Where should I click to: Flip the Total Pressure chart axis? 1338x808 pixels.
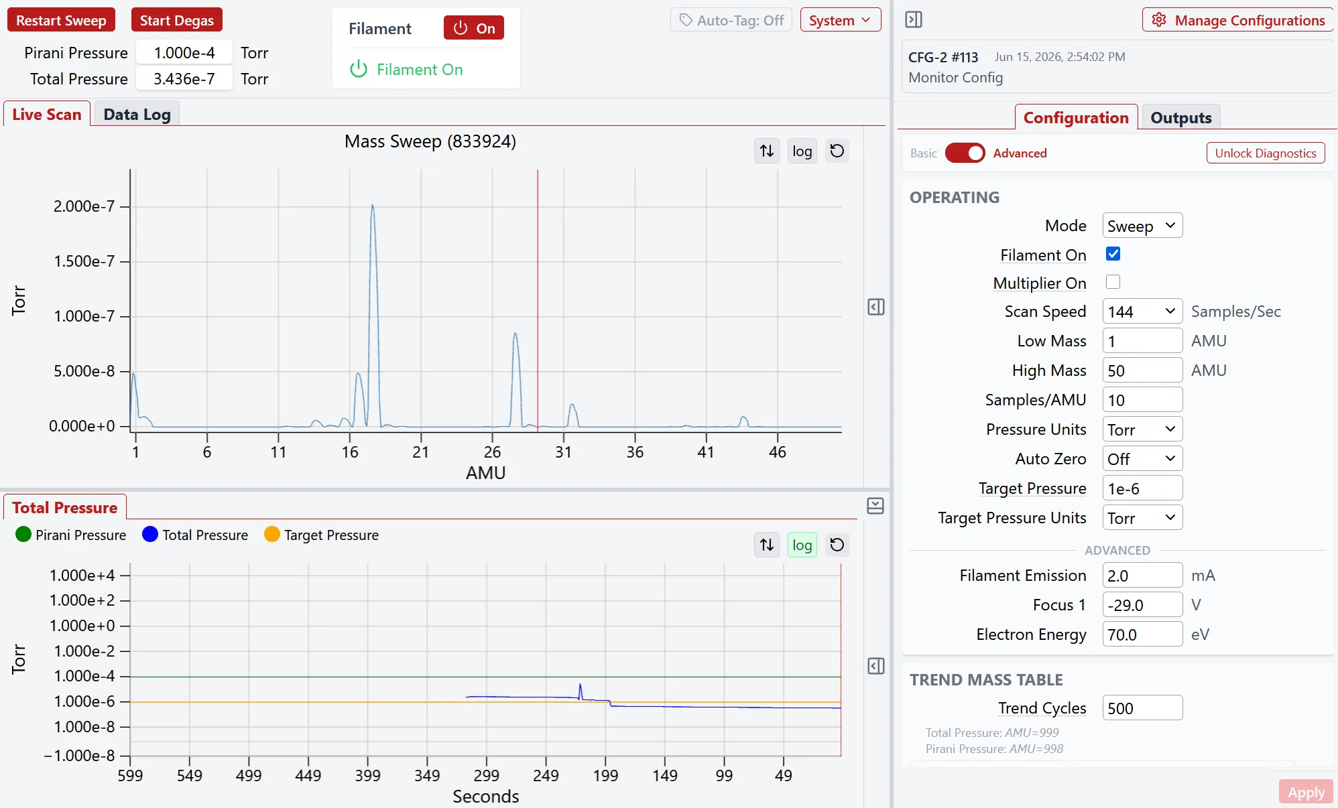767,545
